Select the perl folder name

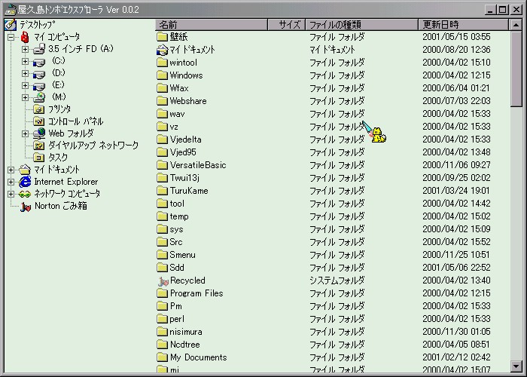coord(177,319)
